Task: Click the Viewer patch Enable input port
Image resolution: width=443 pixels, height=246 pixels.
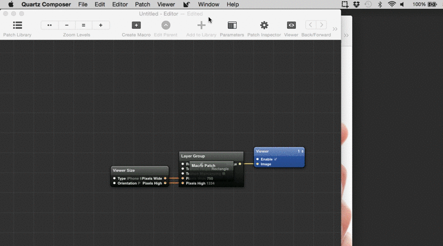Action: [258, 159]
